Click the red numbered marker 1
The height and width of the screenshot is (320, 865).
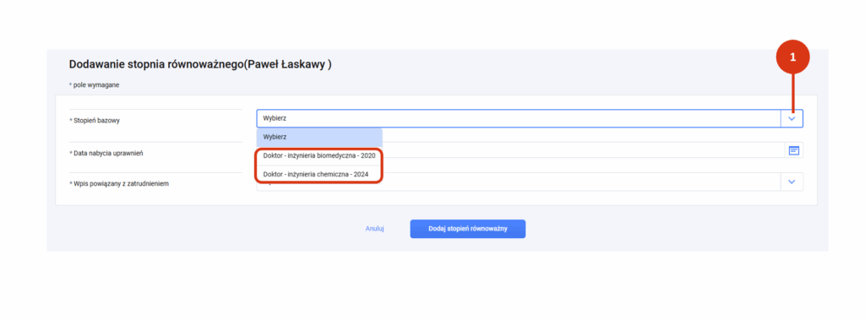coord(793,58)
